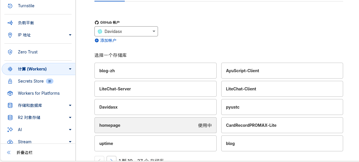The image size is (359, 162).
Task: Choose the LiteChat-Client repository
Action: [x=282, y=89]
